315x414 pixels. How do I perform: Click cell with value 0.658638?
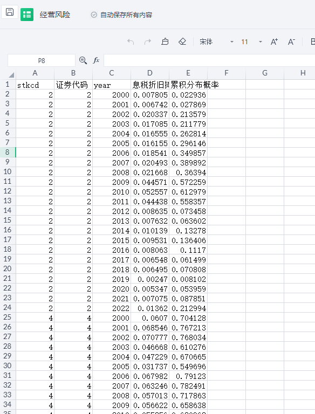coord(188,405)
